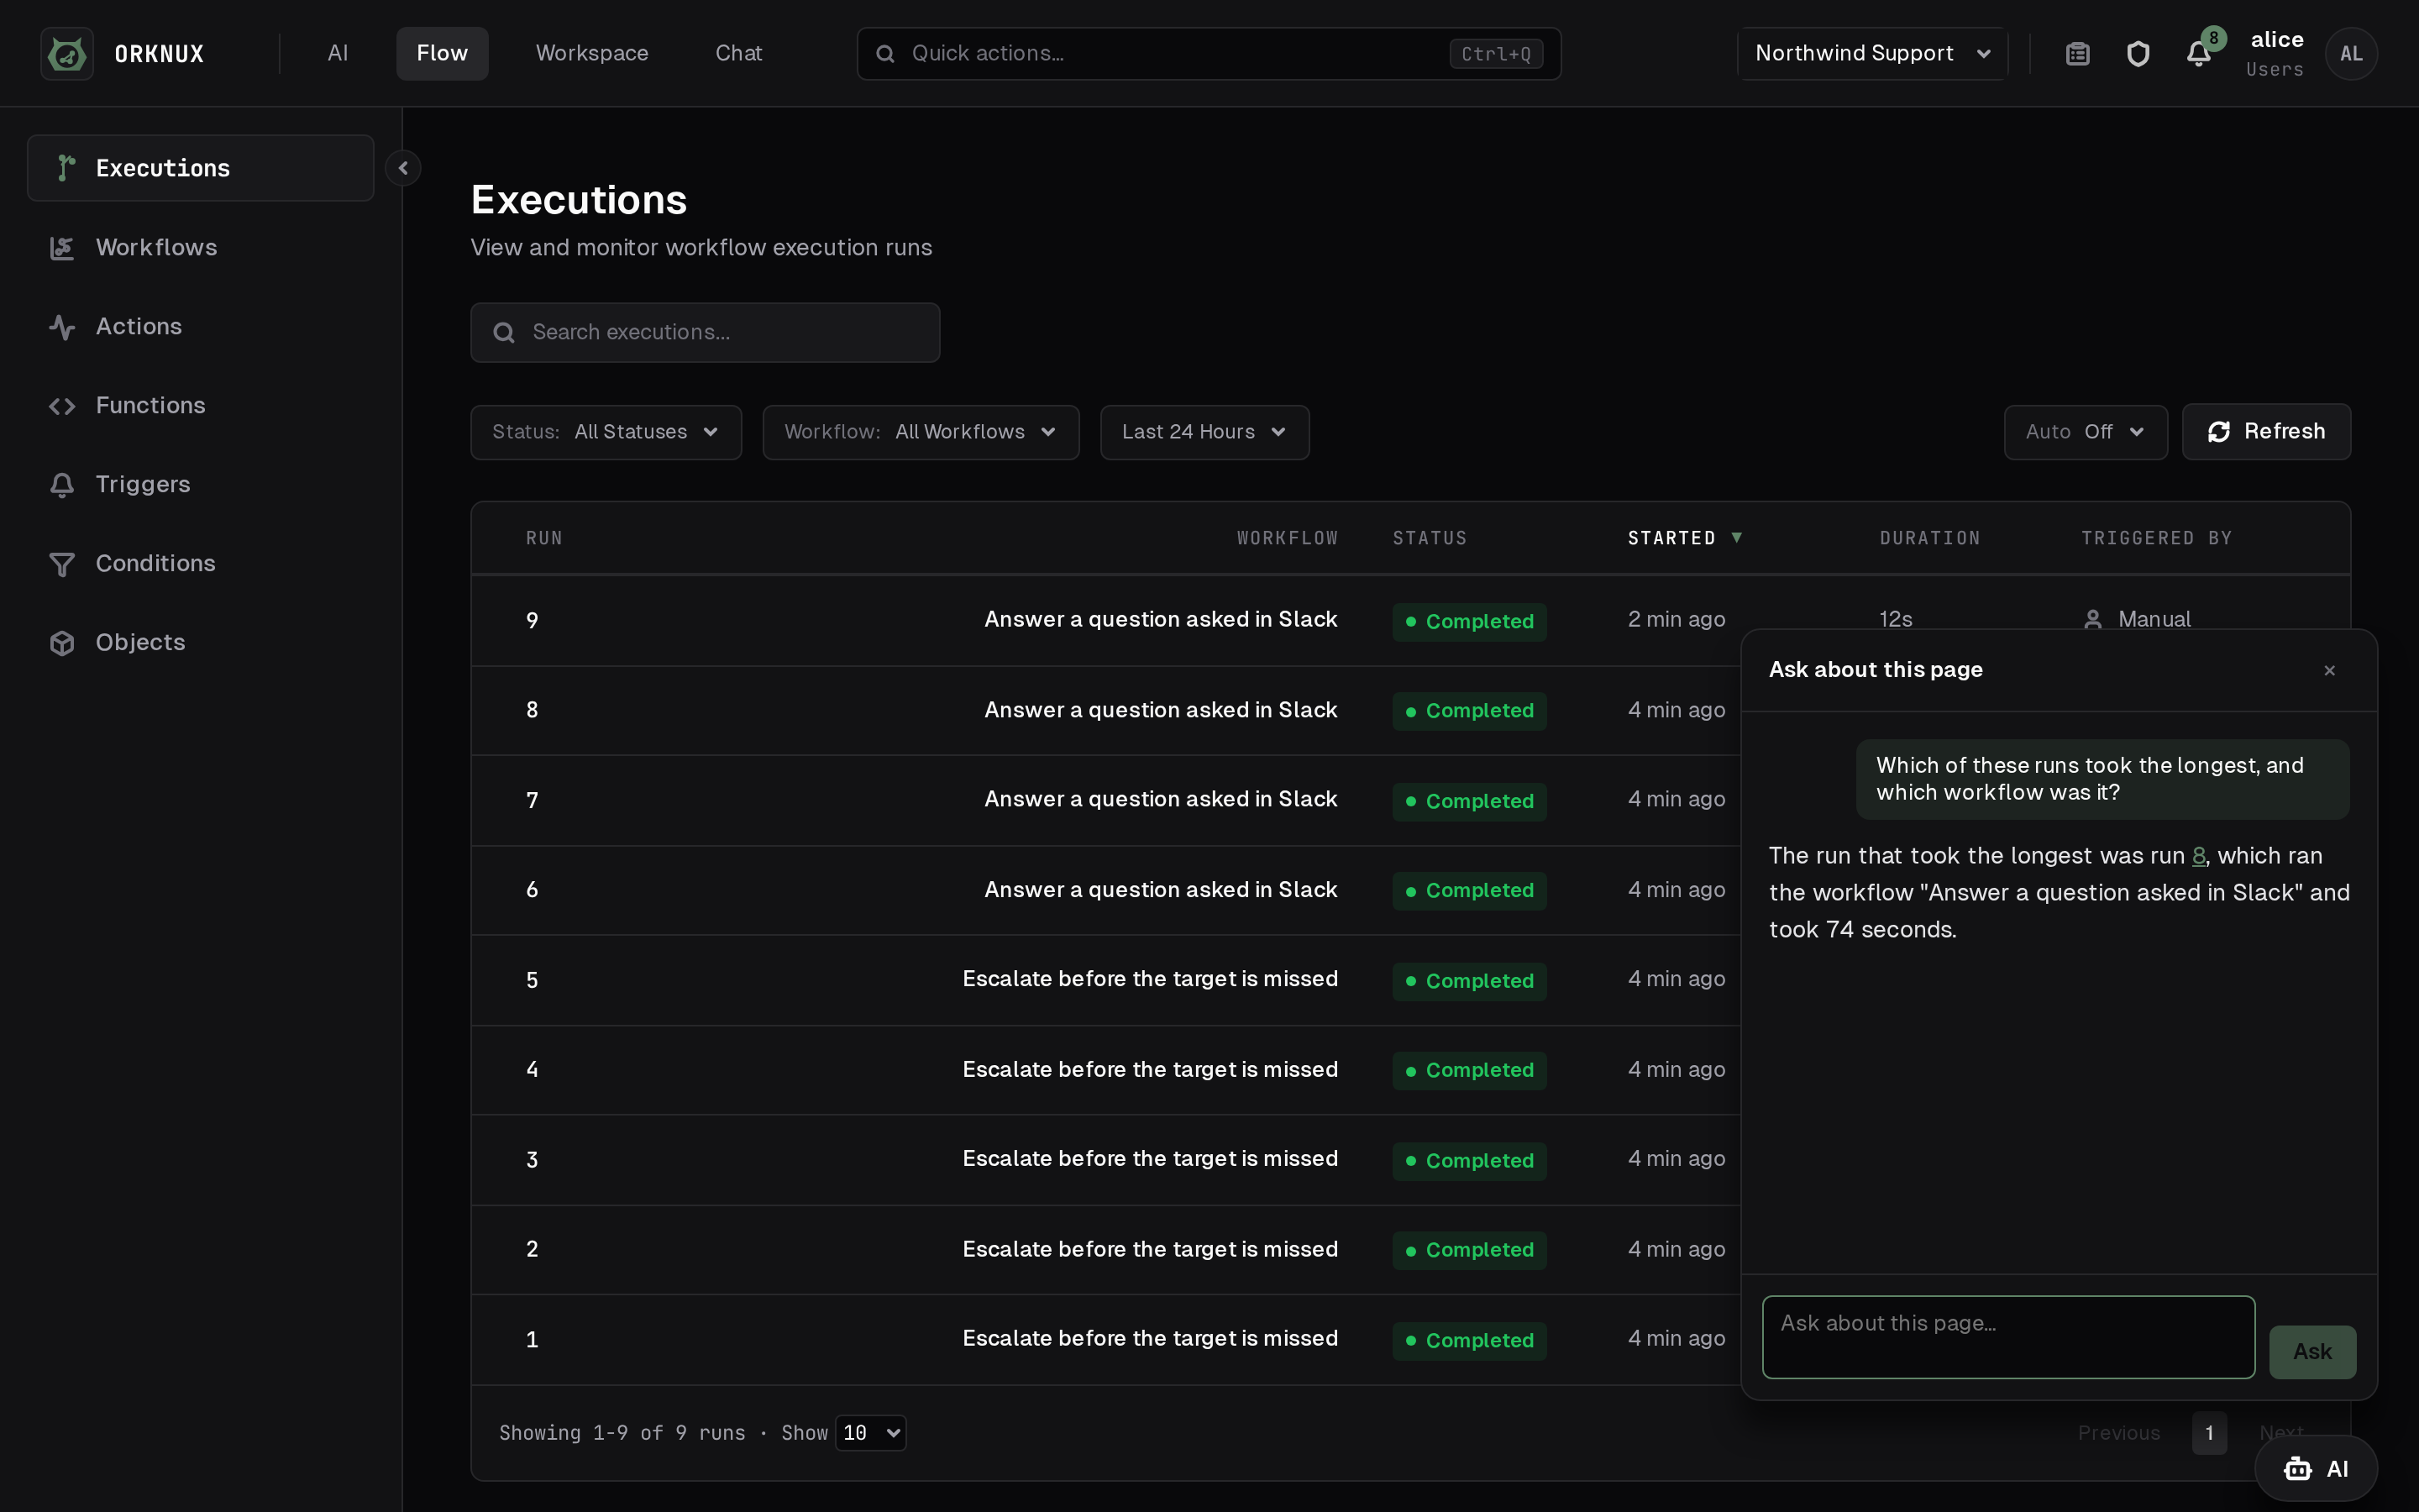Click the Previous pagination button

point(2118,1433)
